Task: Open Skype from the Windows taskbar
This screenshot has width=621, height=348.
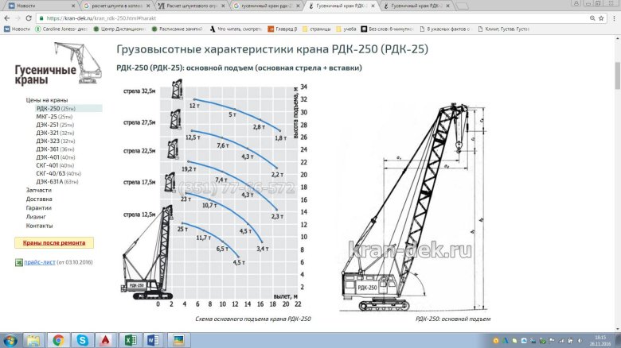Action: [82, 339]
